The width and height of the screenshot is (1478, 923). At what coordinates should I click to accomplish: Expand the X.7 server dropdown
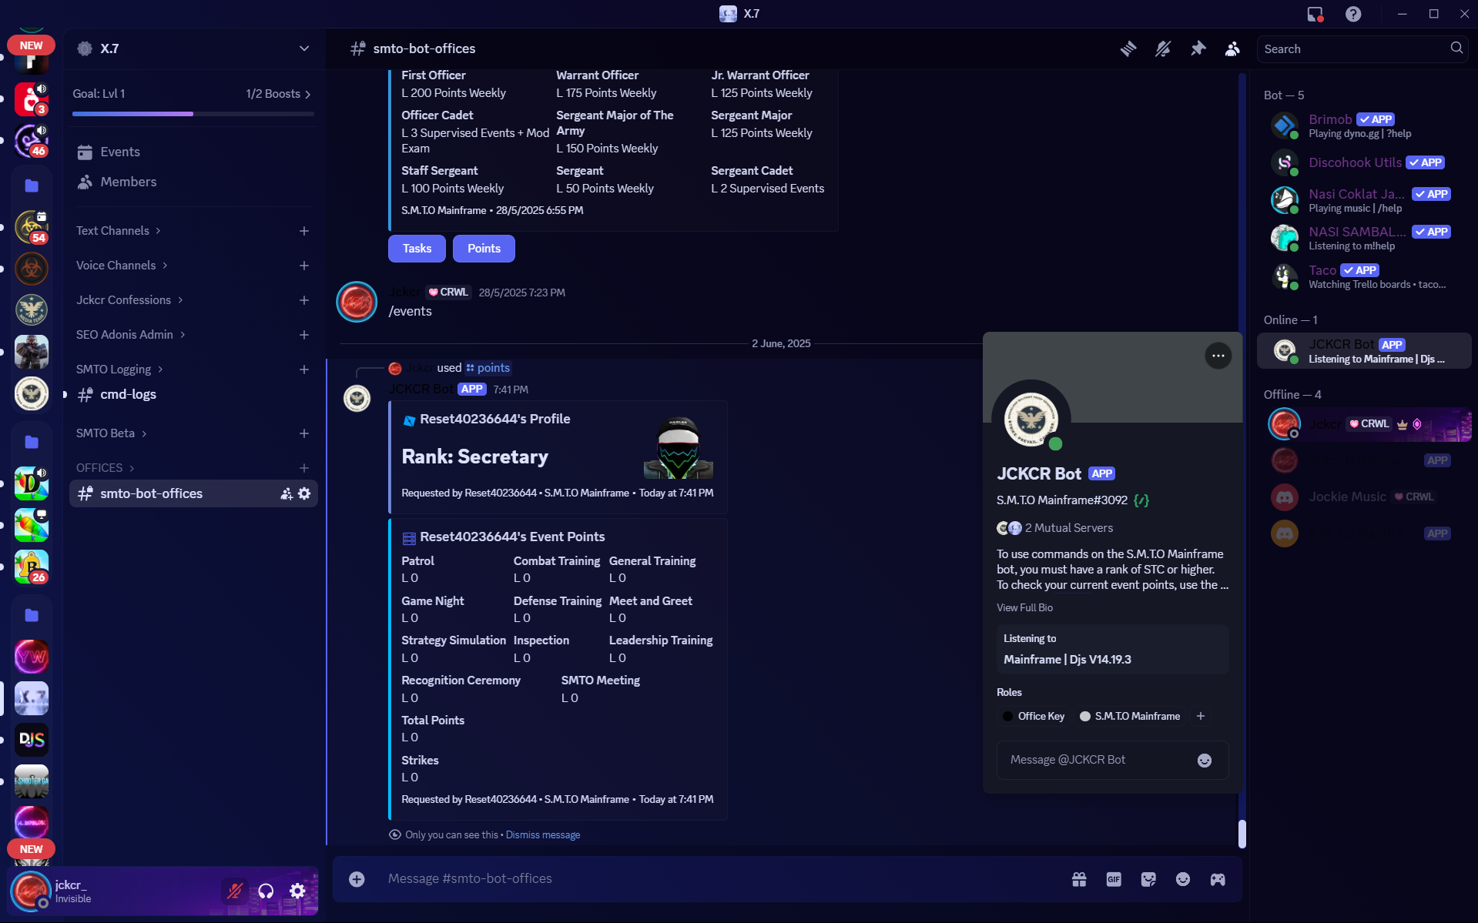[303, 48]
